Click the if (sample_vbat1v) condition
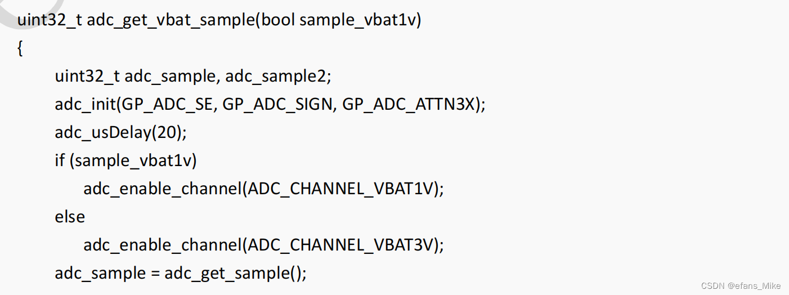The width and height of the screenshot is (789, 295). coord(125,160)
